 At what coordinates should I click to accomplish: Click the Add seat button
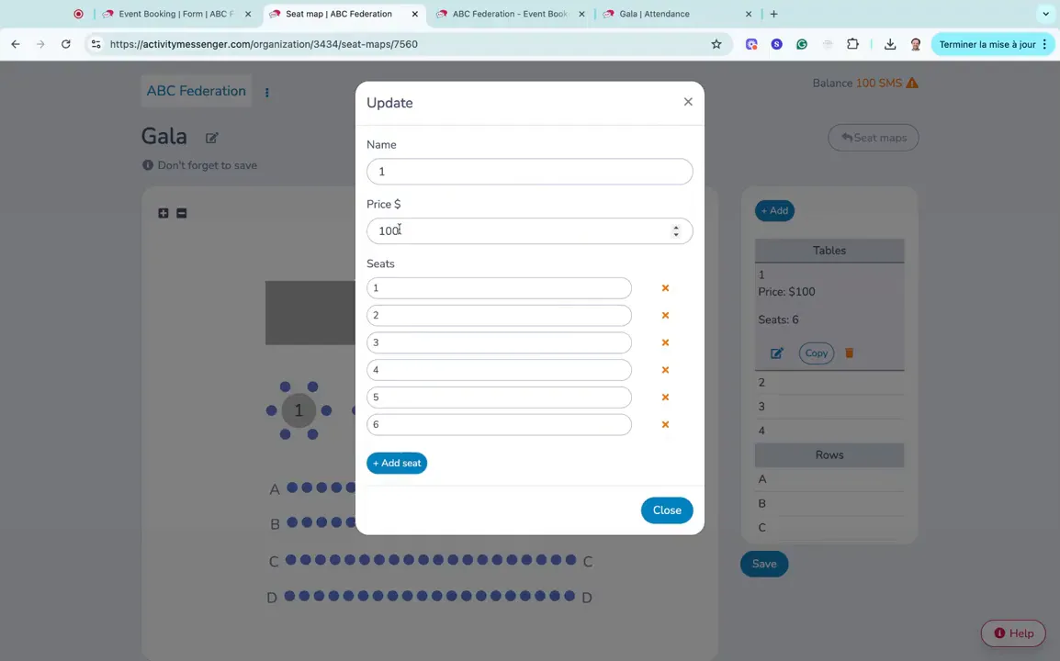tap(397, 463)
